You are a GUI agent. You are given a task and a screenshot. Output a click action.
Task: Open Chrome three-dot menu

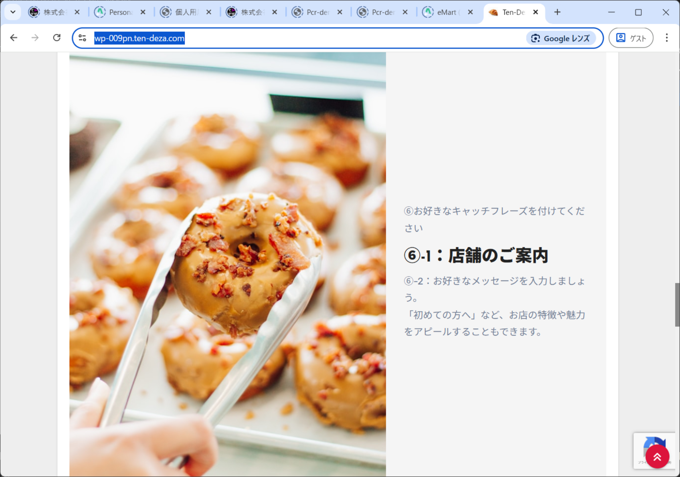[x=666, y=38]
